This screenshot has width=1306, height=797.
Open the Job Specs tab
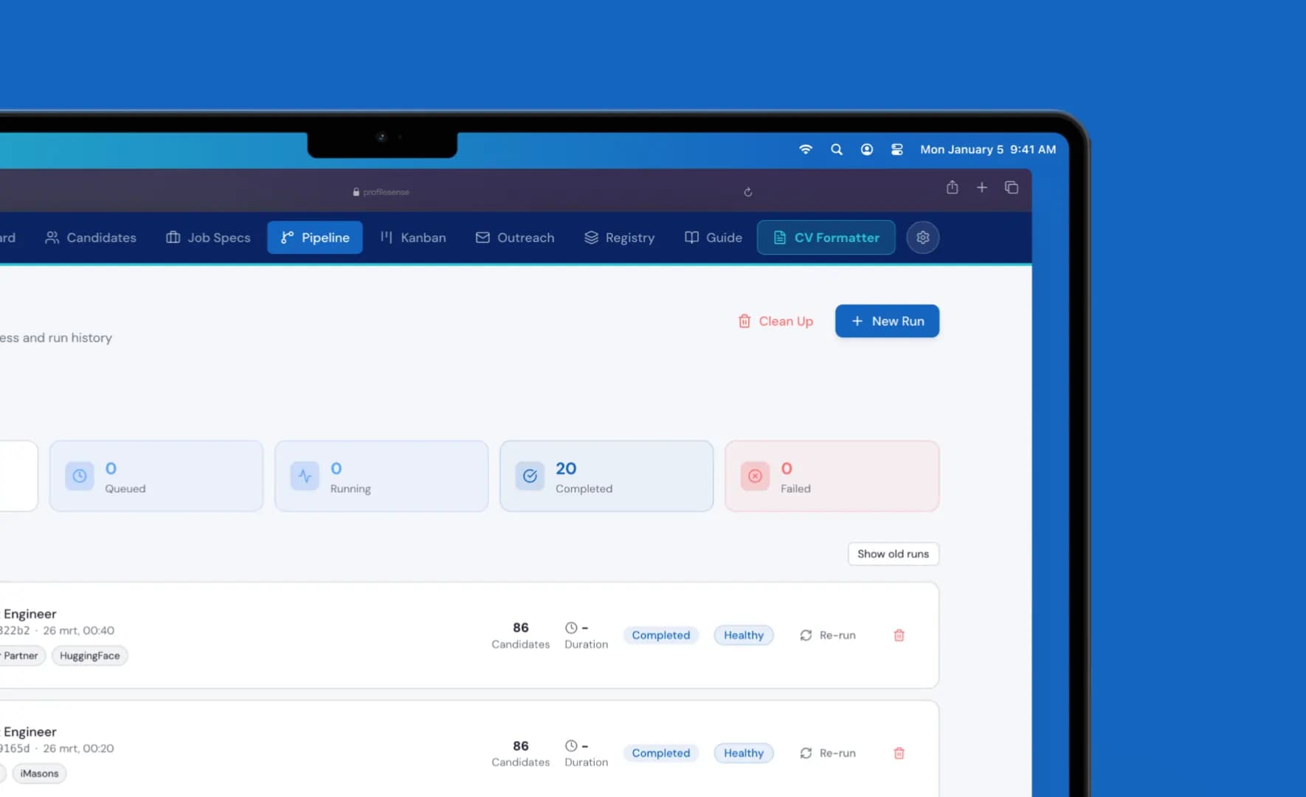[208, 238]
